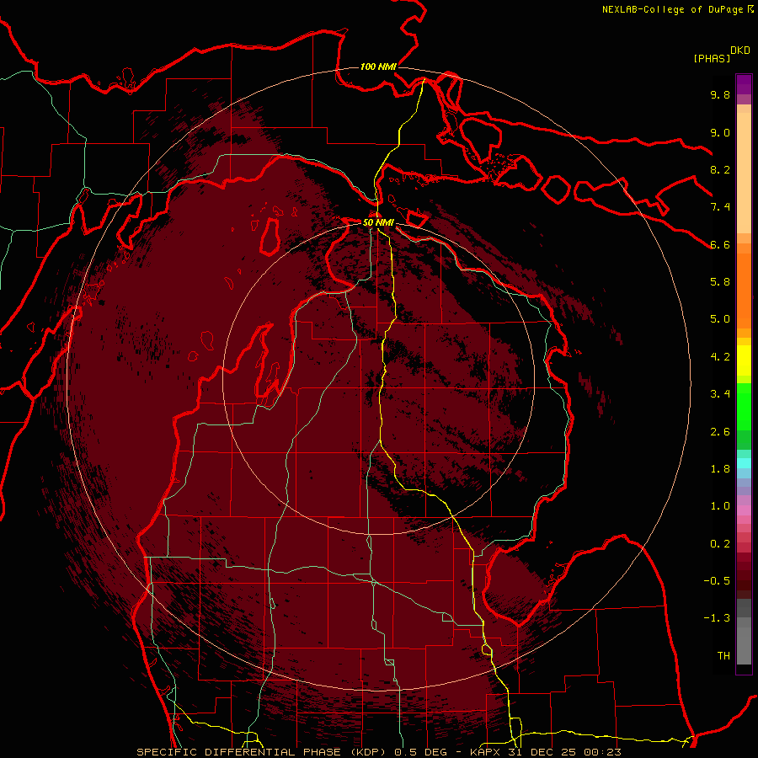
Task: Select the 8.2 legend value
Action: pyautogui.click(x=720, y=169)
